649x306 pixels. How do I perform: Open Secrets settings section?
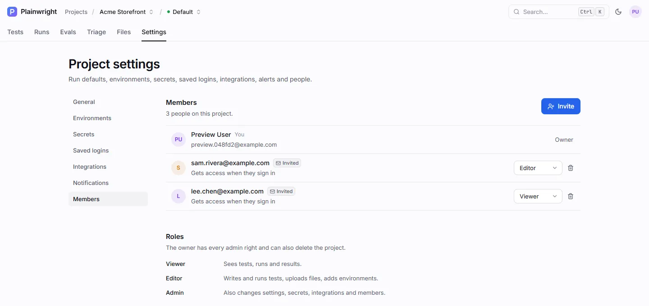(x=108, y=135)
